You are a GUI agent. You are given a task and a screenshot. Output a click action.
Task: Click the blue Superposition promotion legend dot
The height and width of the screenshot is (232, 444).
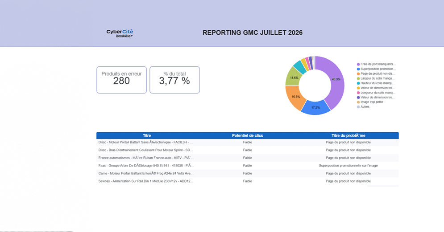coord(358,69)
